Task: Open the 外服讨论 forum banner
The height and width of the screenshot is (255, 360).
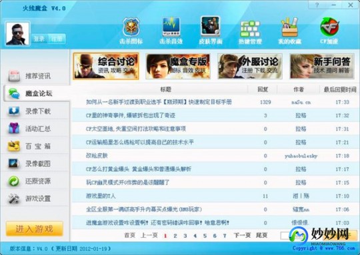Action: click(x=250, y=67)
